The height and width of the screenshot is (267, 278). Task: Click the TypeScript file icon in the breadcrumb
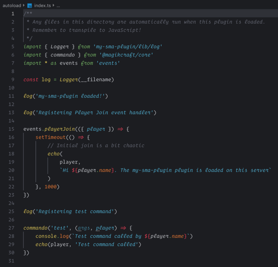pos(30,5)
